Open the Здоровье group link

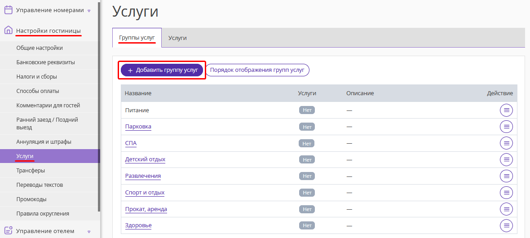tap(138, 225)
